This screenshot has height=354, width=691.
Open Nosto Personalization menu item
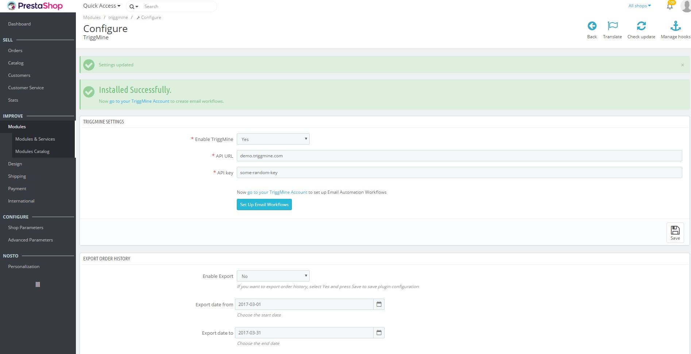(24, 267)
